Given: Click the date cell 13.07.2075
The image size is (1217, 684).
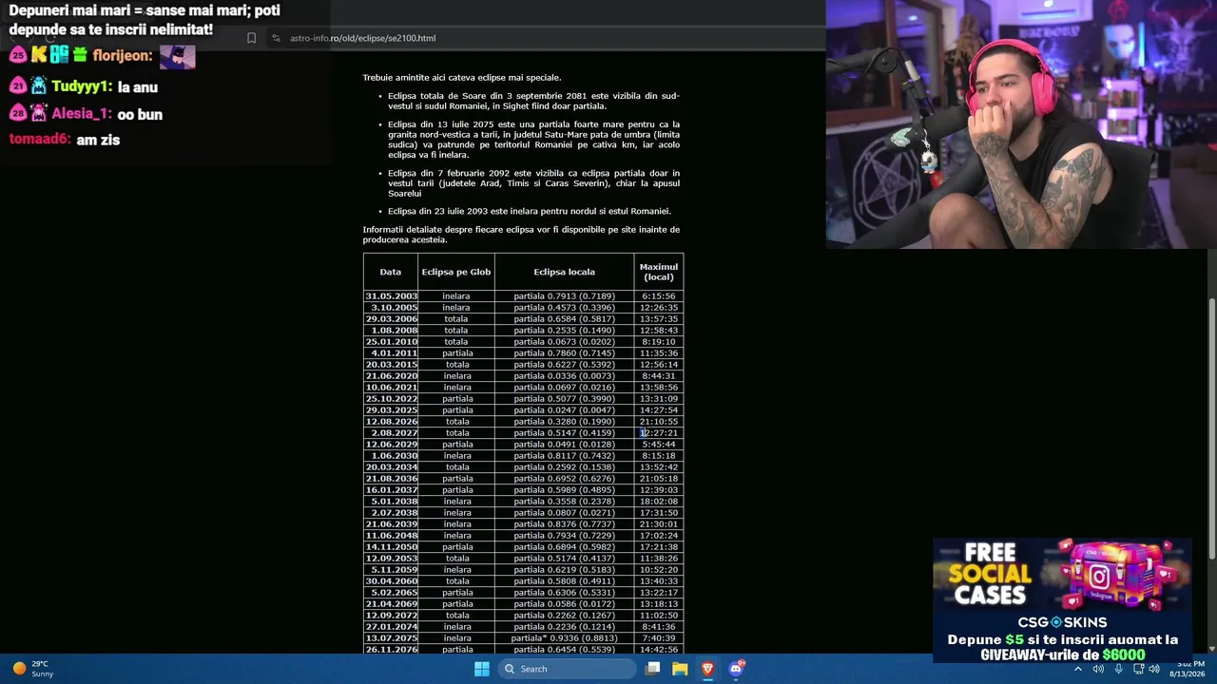Looking at the screenshot, I should (x=391, y=638).
